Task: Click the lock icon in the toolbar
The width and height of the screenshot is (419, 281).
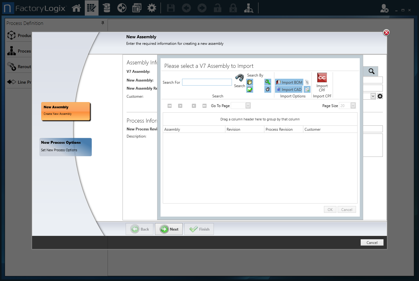Action: 217,8
